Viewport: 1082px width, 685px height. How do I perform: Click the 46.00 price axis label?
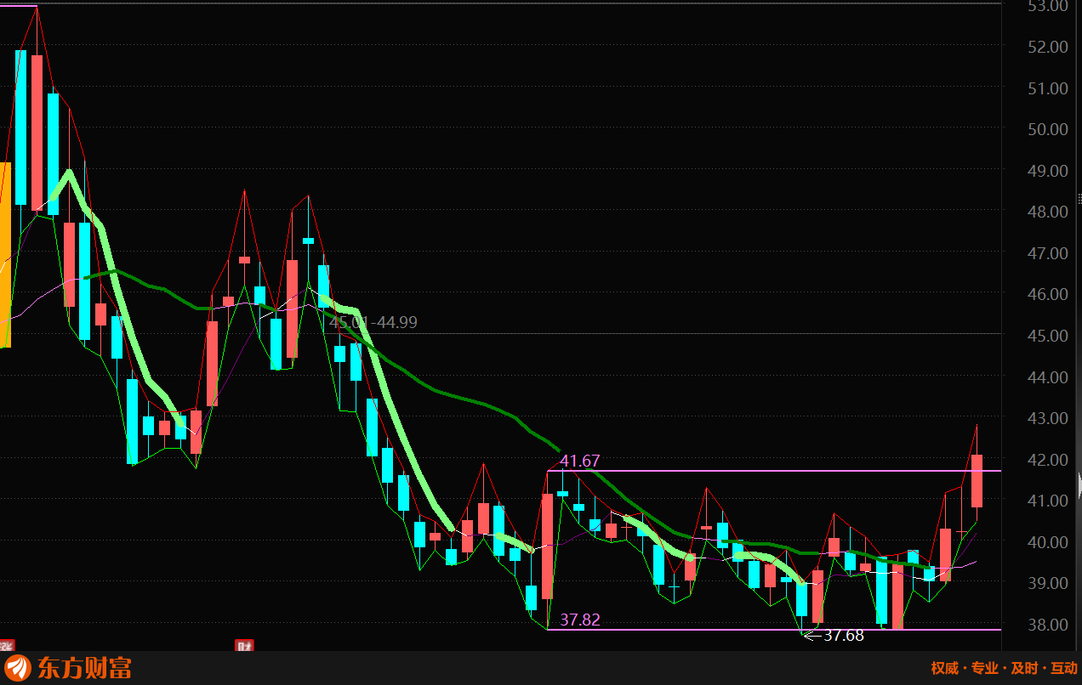click(x=1048, y=294)
